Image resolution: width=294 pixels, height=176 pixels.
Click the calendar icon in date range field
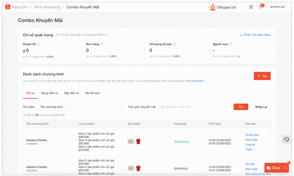(163, 107)
